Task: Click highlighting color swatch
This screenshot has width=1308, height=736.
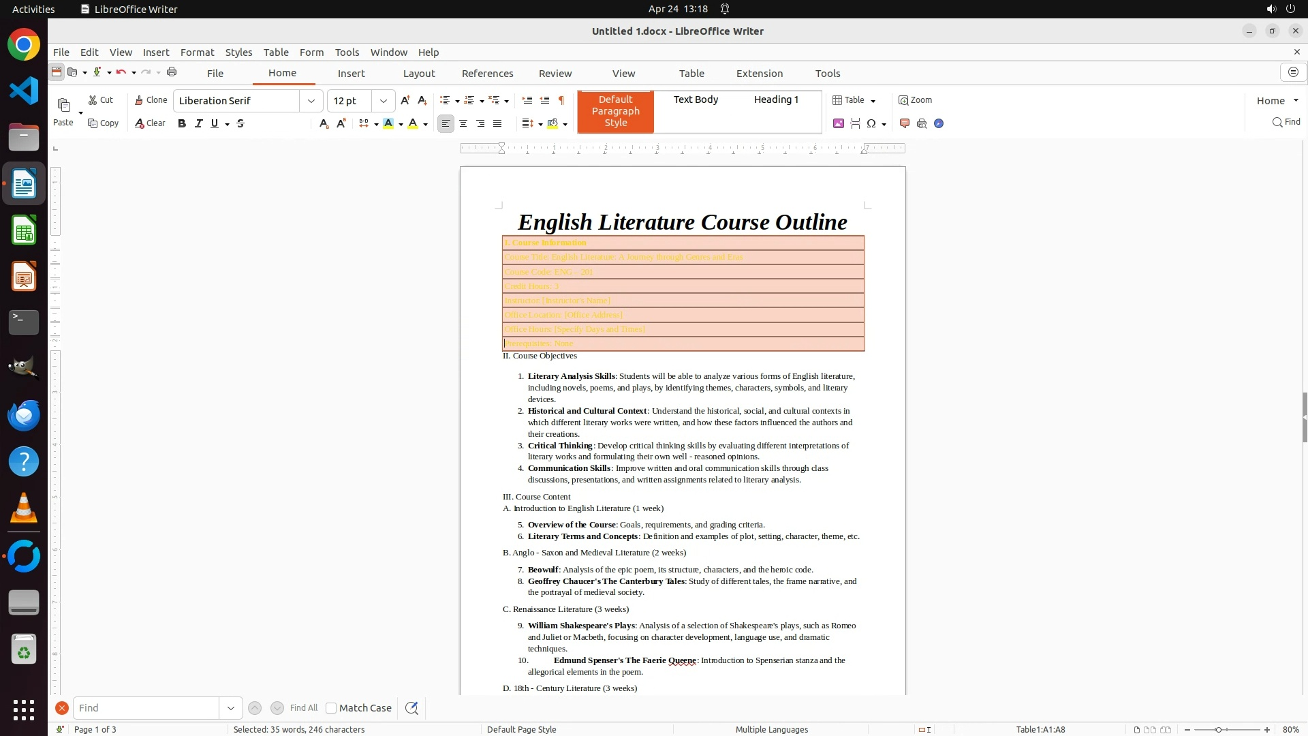Action: [x=388, y=123]
